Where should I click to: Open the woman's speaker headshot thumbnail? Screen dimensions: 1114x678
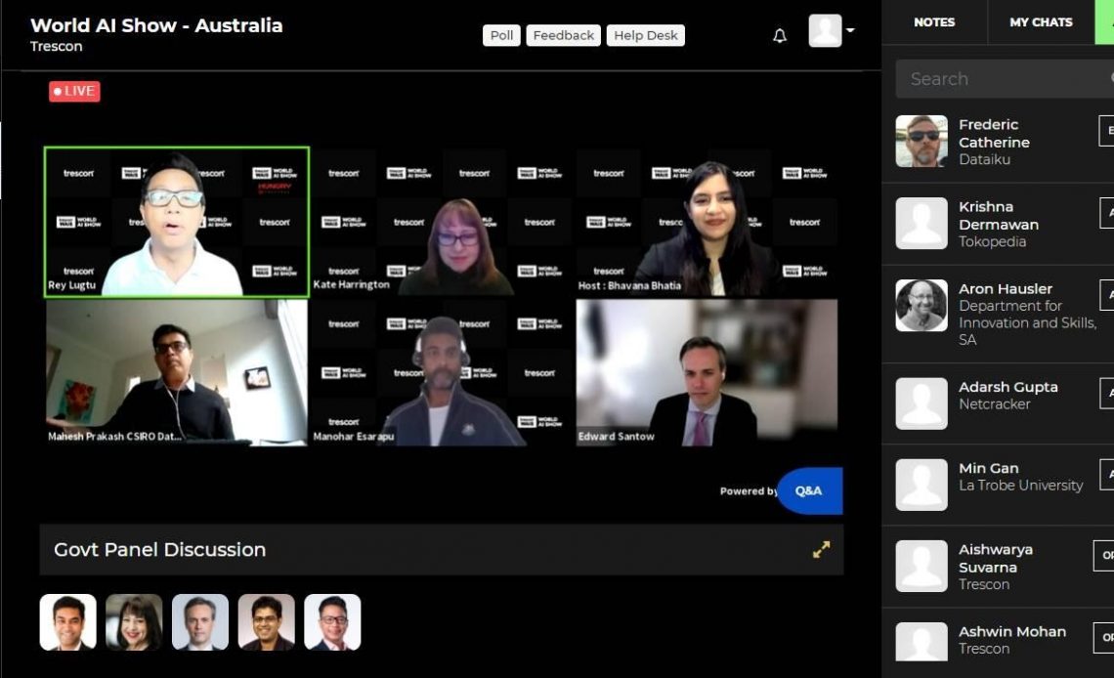134,622
